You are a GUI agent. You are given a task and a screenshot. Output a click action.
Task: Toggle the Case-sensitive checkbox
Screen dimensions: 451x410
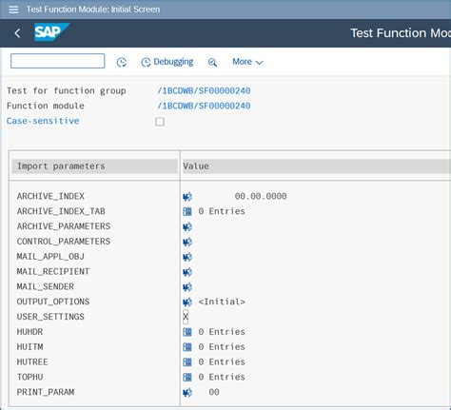160,122
